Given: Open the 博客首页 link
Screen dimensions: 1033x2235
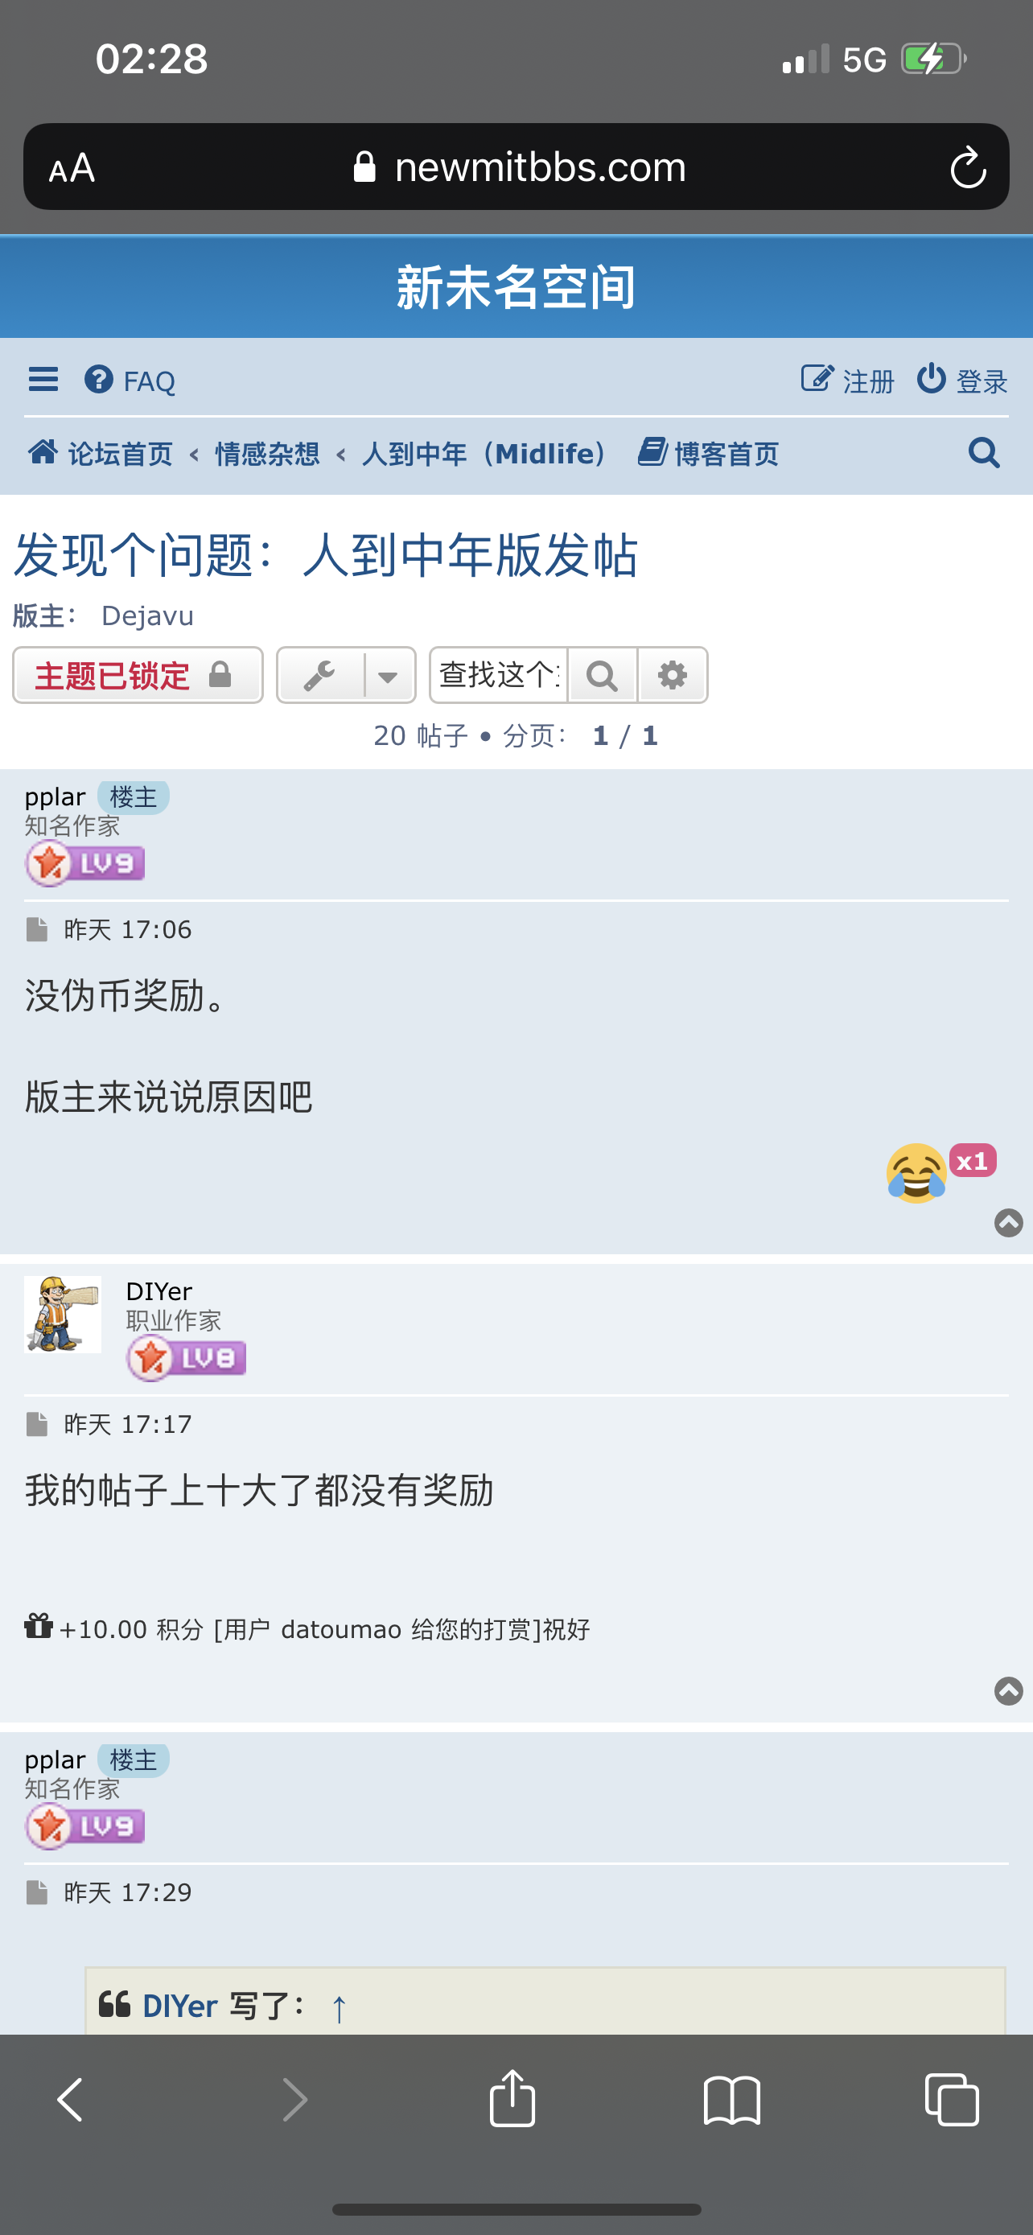Looking at the screenshot, I should tap(709, 453).
